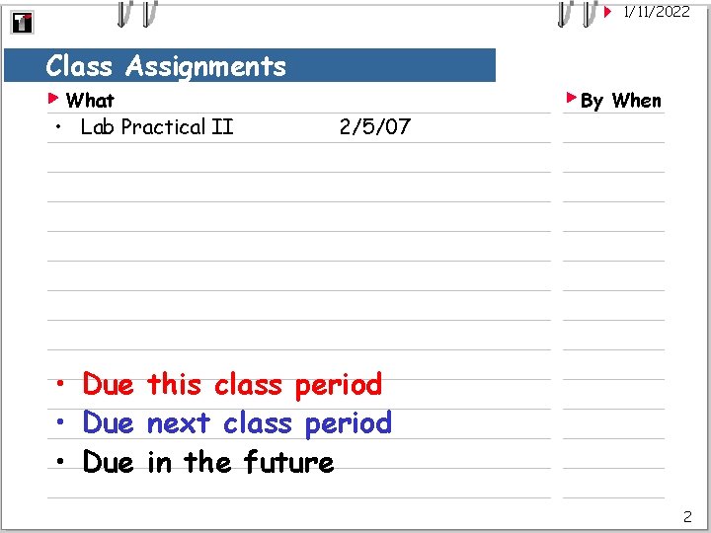
Task: Click the logo icon in top-left corner
Action: coord(22,23)
